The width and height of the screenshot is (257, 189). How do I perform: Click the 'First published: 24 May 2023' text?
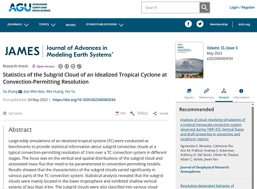click(25, 100)
